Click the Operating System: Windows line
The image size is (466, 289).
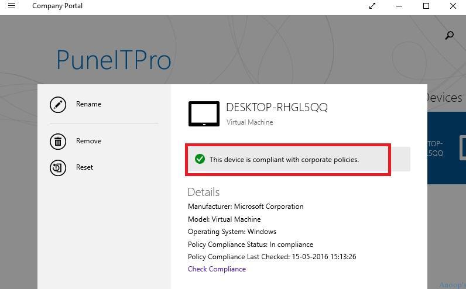click(232, 232)
